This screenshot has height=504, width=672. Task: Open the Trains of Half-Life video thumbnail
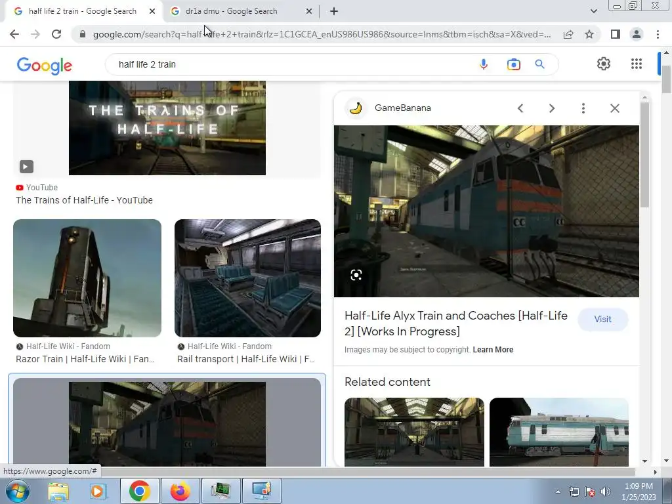[x=167, y=128]
